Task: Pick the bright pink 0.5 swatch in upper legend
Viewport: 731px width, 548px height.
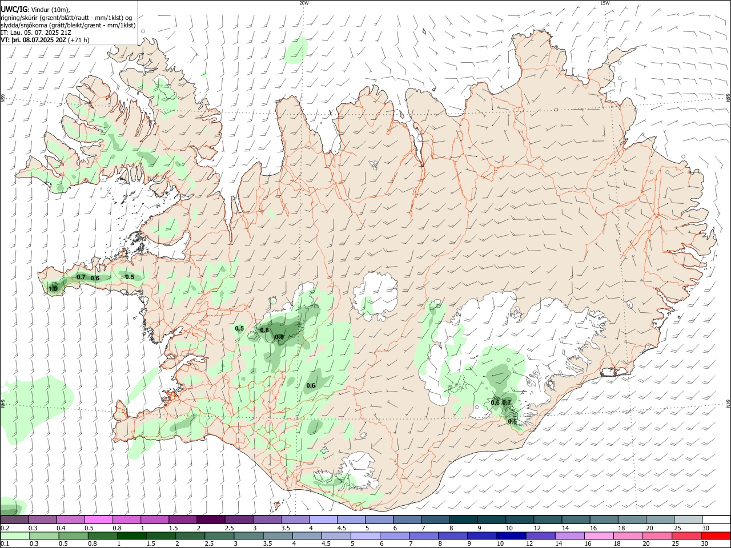Action: 99,520
